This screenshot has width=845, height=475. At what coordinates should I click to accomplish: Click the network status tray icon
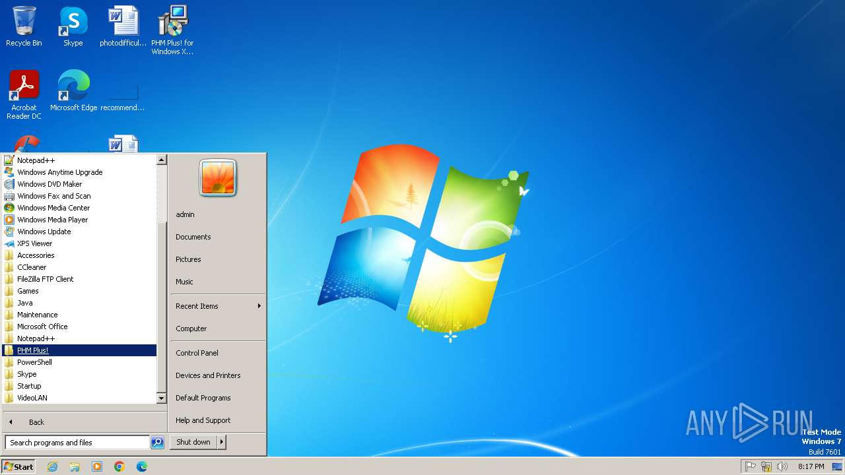coord(766,466)
